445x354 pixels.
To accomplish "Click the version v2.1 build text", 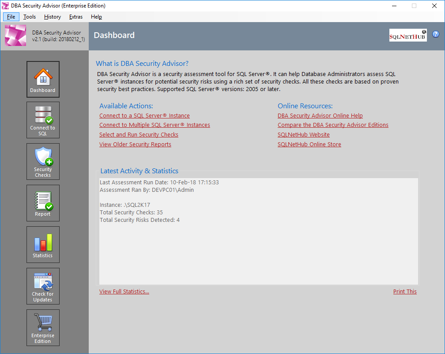I will click(58, 39).
